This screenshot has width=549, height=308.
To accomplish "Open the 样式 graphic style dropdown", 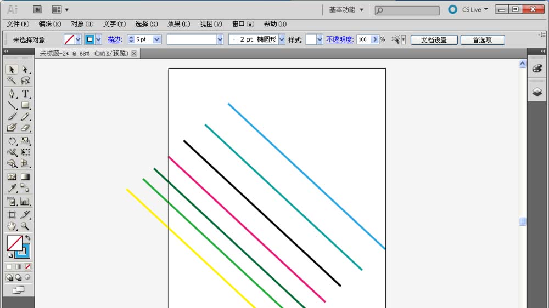I will point(320,39).
